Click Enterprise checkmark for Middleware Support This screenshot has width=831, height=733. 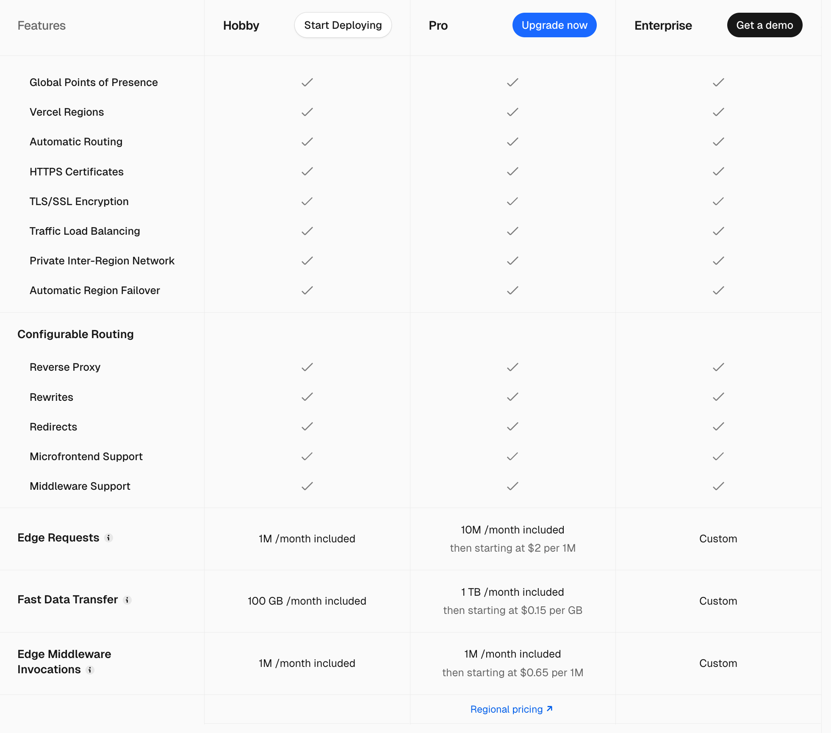click(718, 486)
